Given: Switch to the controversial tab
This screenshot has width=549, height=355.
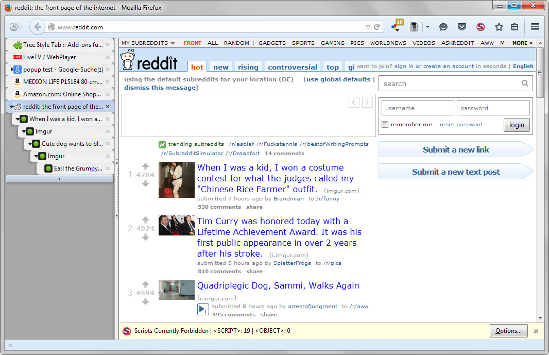Looking at the screenshot, I should [293, 67].
